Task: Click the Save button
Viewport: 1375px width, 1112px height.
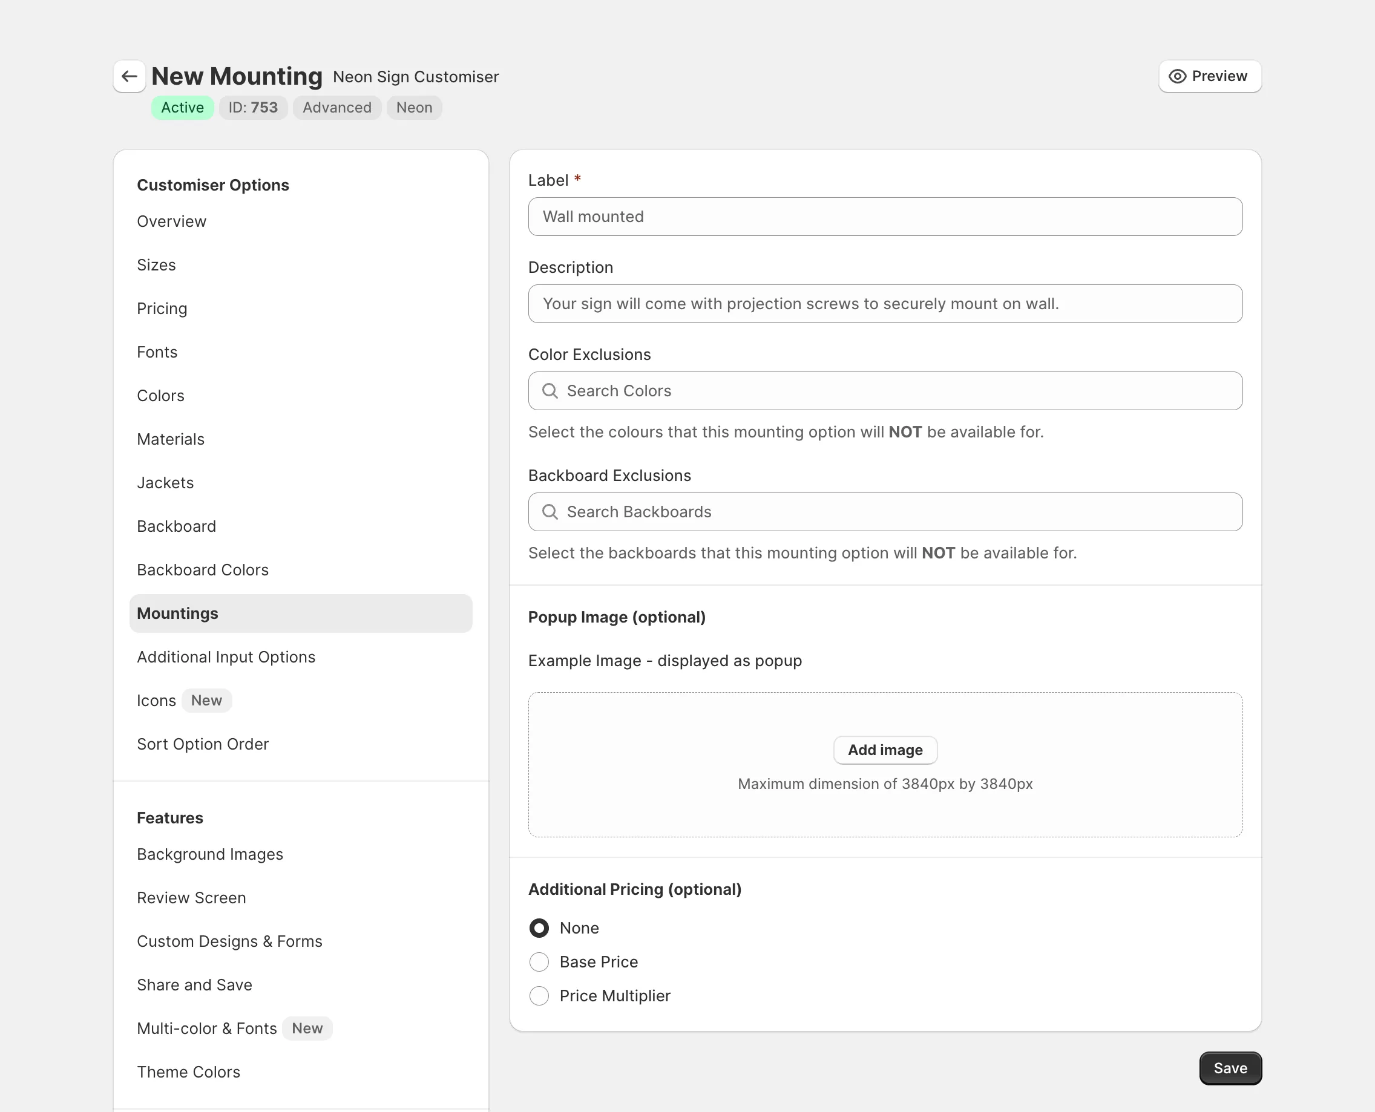Action: (x=1230, y=1068)
